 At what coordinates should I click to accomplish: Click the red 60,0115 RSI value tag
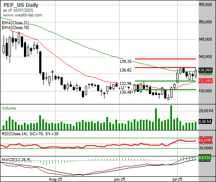pos(205,140)
